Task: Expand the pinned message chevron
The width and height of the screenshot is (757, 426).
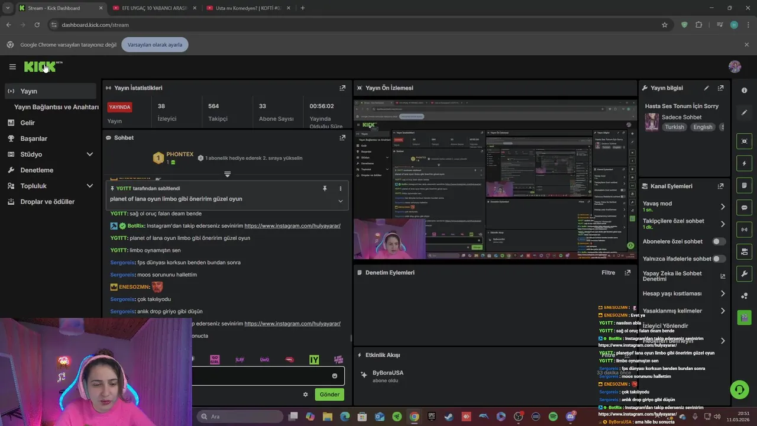Action: click(340, 201)
